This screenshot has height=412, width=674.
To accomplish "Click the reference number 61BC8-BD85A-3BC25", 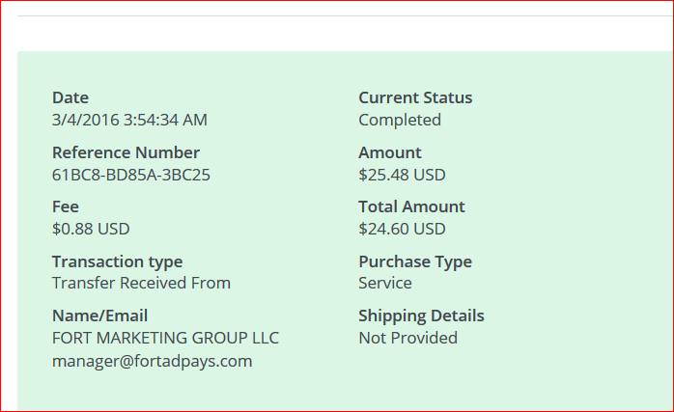I will (130, 175).
